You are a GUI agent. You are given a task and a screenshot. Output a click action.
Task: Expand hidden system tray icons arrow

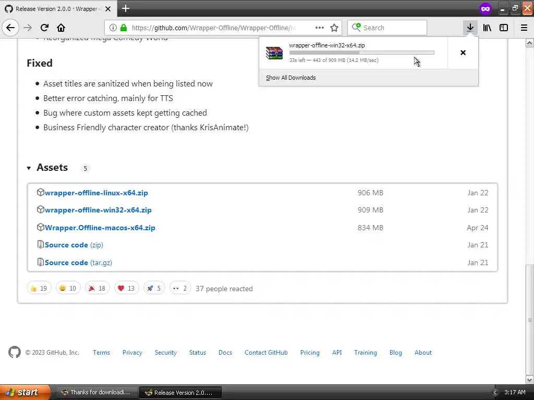[495, 393]
